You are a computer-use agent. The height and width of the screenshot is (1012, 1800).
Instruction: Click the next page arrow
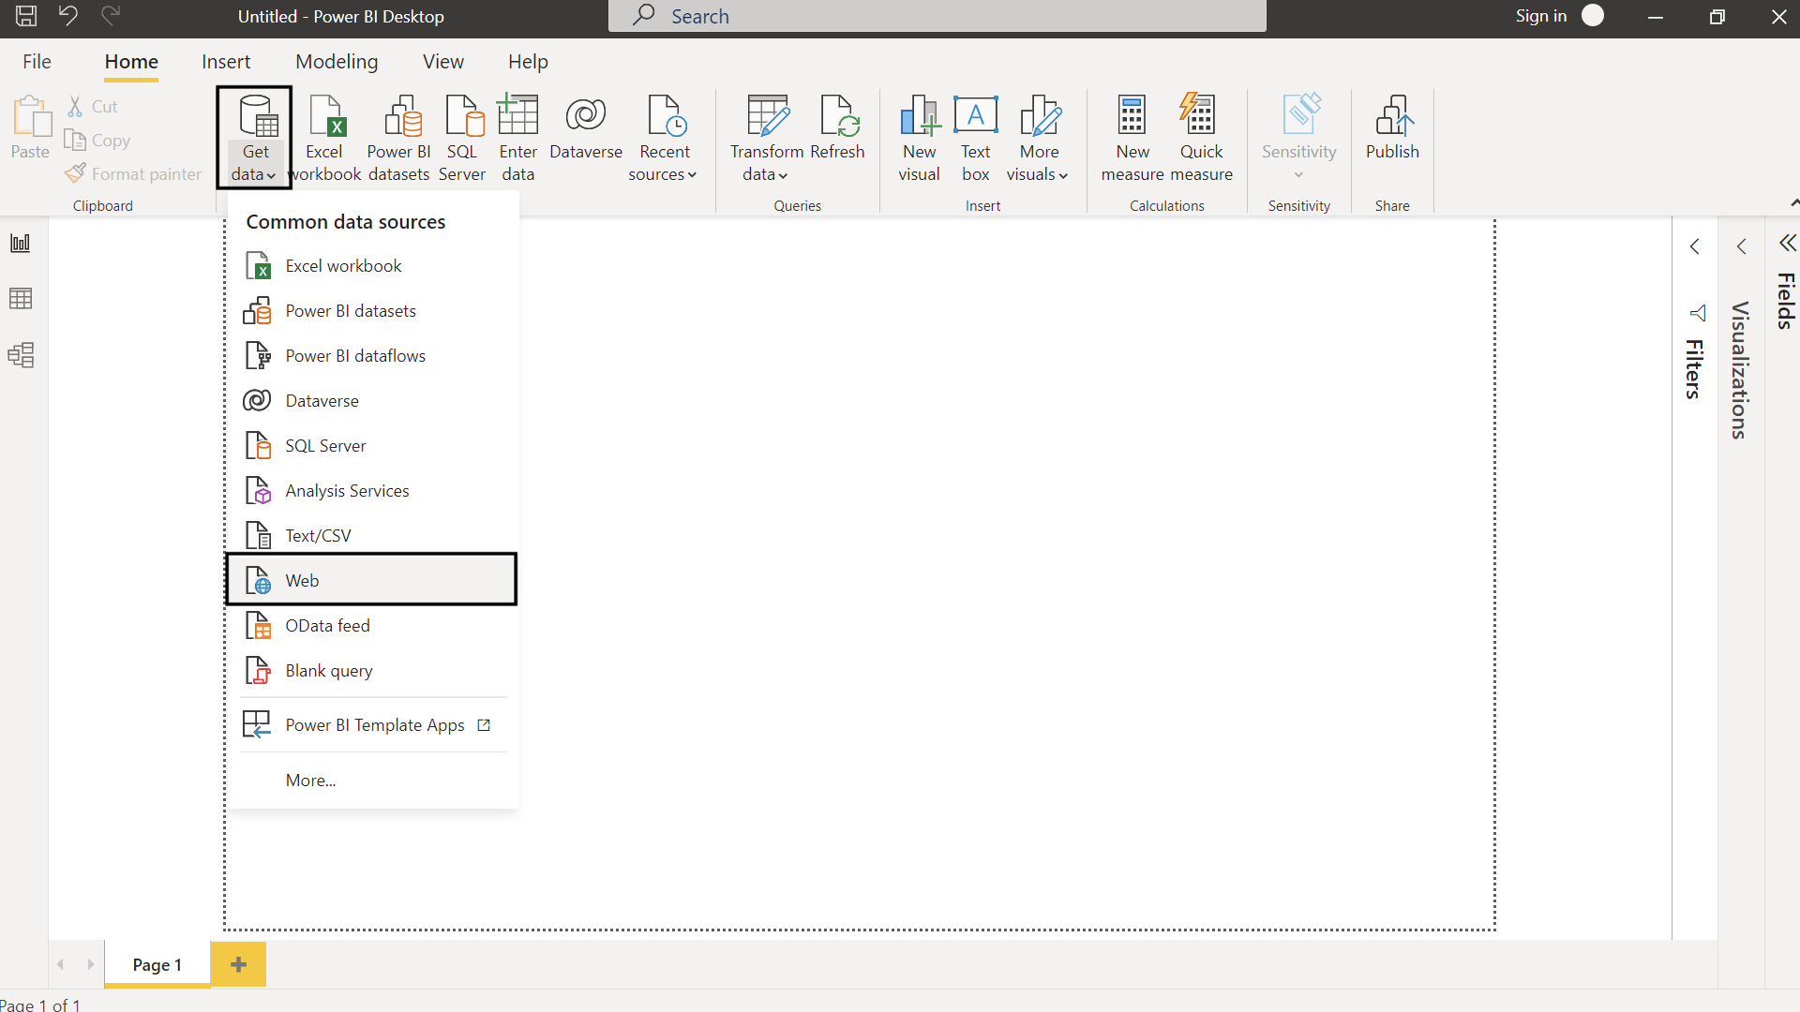click(x=90, y=964)
